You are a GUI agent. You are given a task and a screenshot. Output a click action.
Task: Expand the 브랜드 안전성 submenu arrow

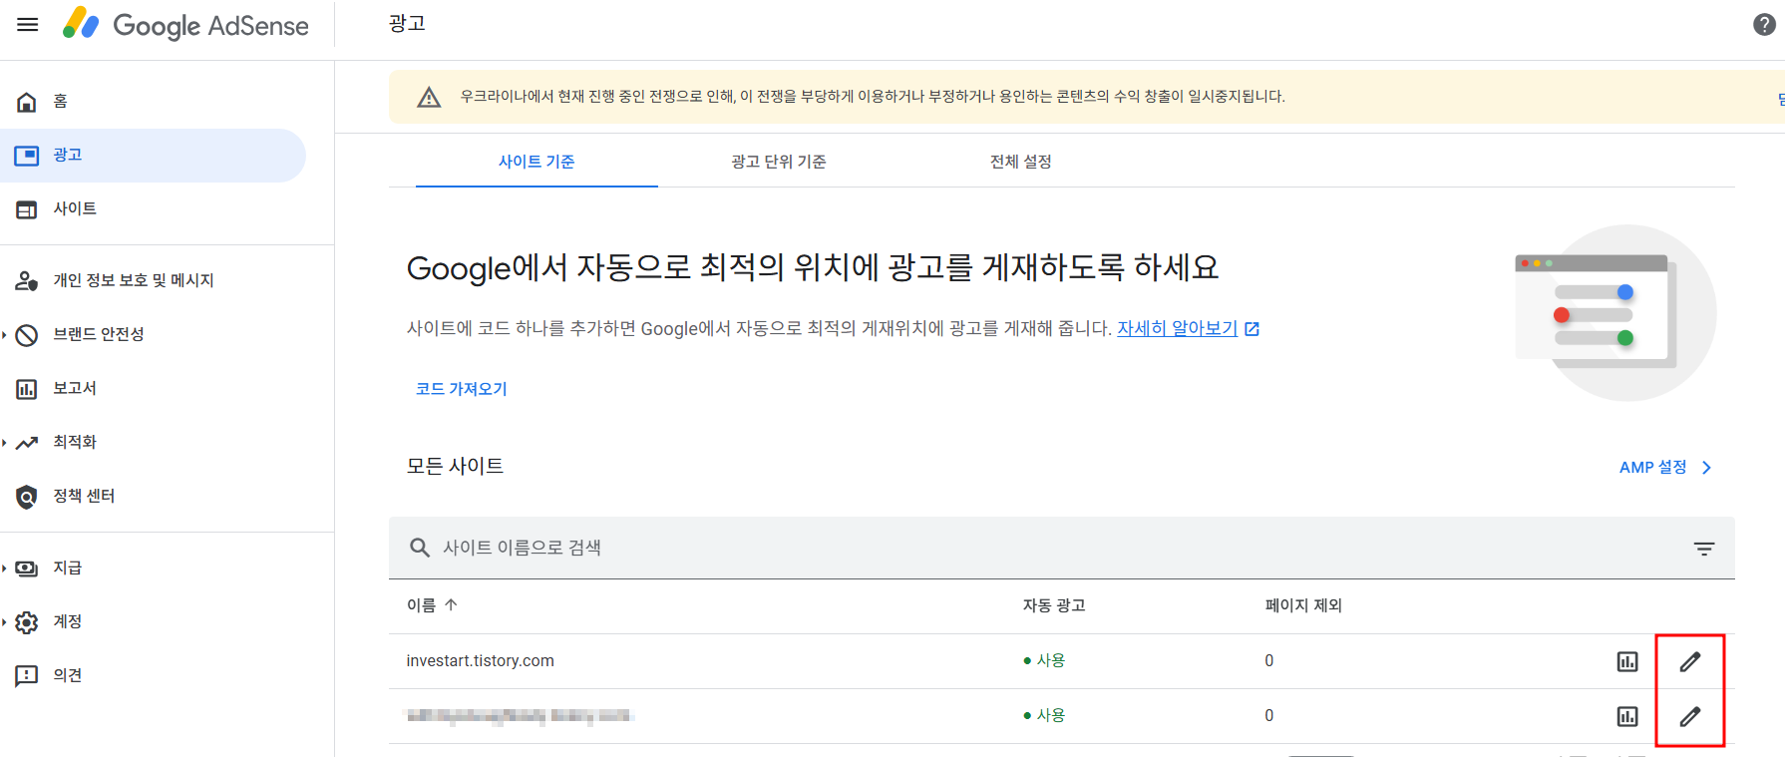(5, 335)
